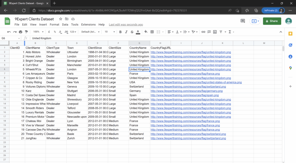Open the Format menu

click(x=54, y=25)
